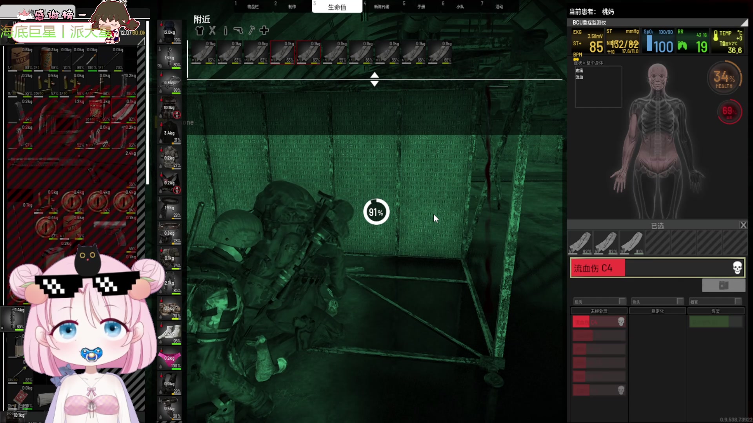Select the 10.1kg vest equipment slot
Image resolution: width=753 pixels, height=423 pixels.
[169, 107]
